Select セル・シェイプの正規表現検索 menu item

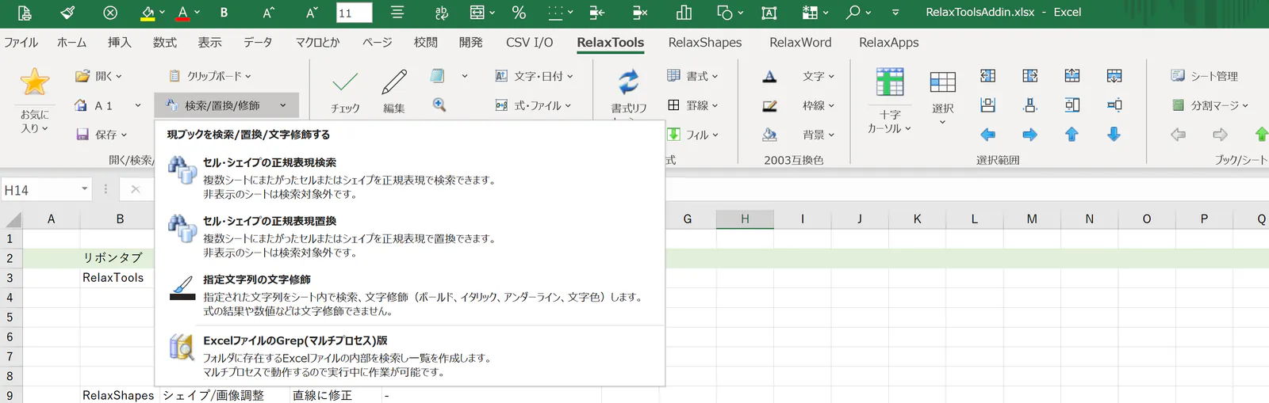click(x=409, y=177)
